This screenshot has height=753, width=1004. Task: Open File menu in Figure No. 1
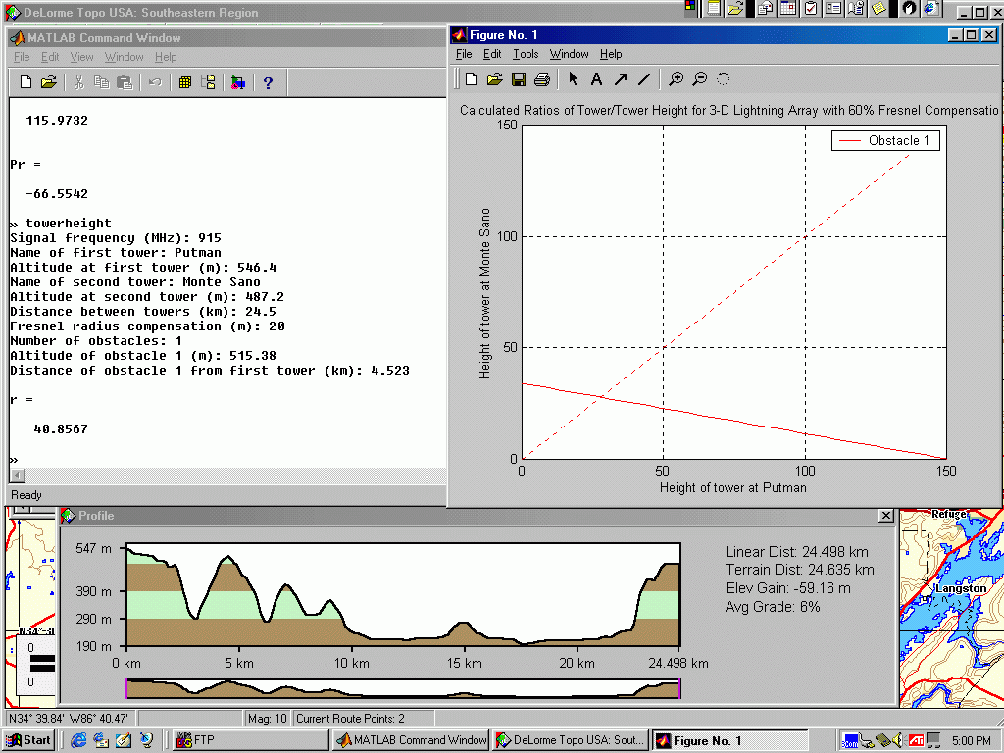pyautogui.click(x=464, y=55)
